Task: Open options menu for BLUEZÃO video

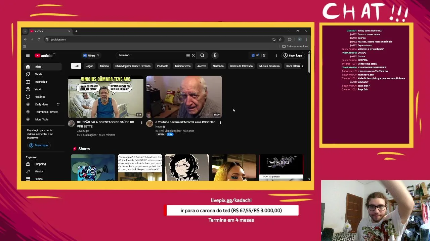Action: click(141, 123)
